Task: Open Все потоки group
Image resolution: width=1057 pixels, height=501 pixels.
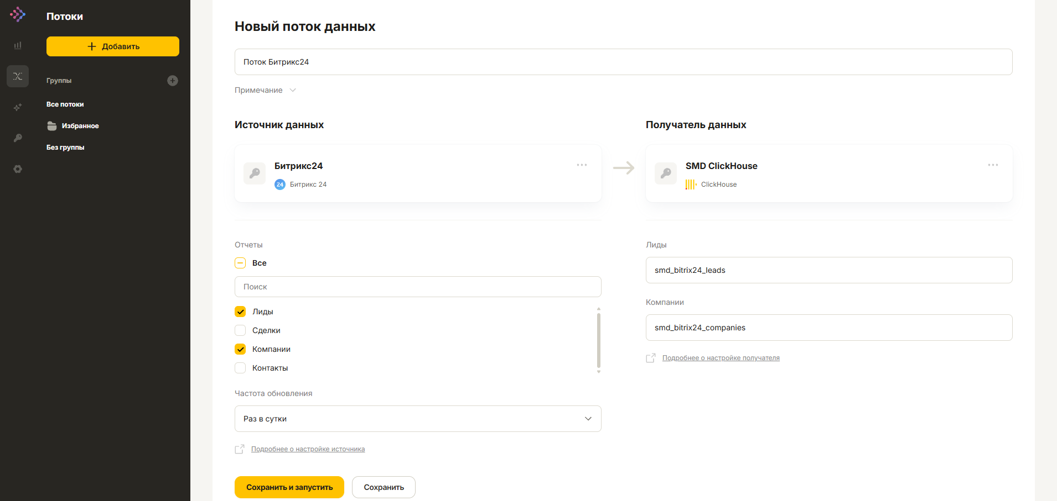Action: pyautogui.click(x=65, y=104)
